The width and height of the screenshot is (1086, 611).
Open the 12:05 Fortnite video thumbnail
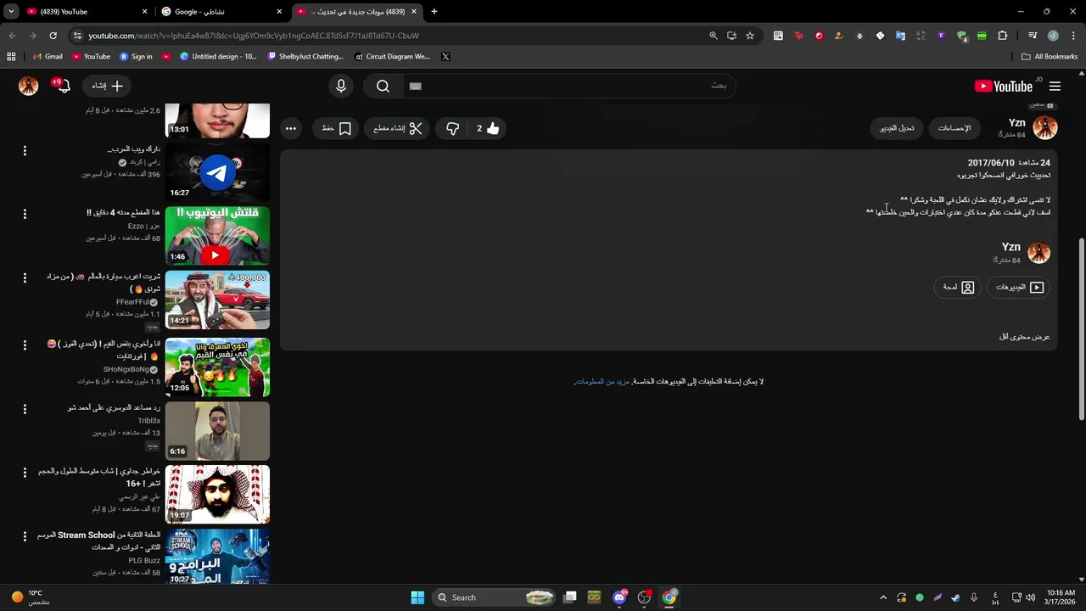(217, 367)
